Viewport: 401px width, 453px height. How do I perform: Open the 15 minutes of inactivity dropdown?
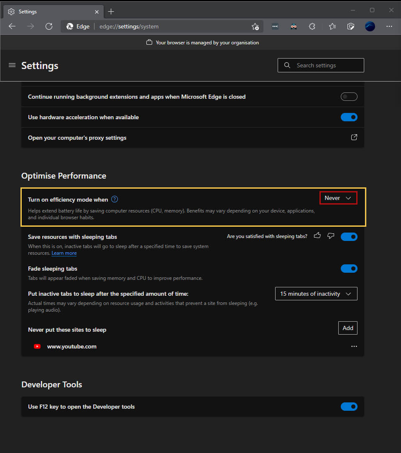pos(316,294)
